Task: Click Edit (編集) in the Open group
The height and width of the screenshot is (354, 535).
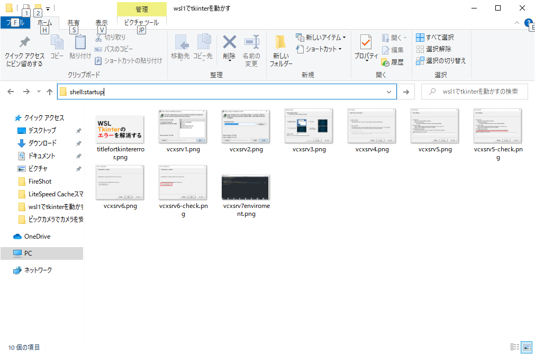Action: pyautogui.click(x=393, y=50)
